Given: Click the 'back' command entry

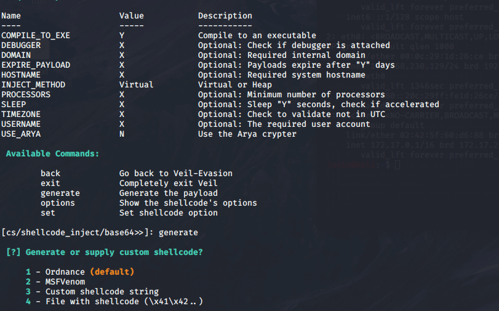Looking at the screenshot, I should point(50,173).
